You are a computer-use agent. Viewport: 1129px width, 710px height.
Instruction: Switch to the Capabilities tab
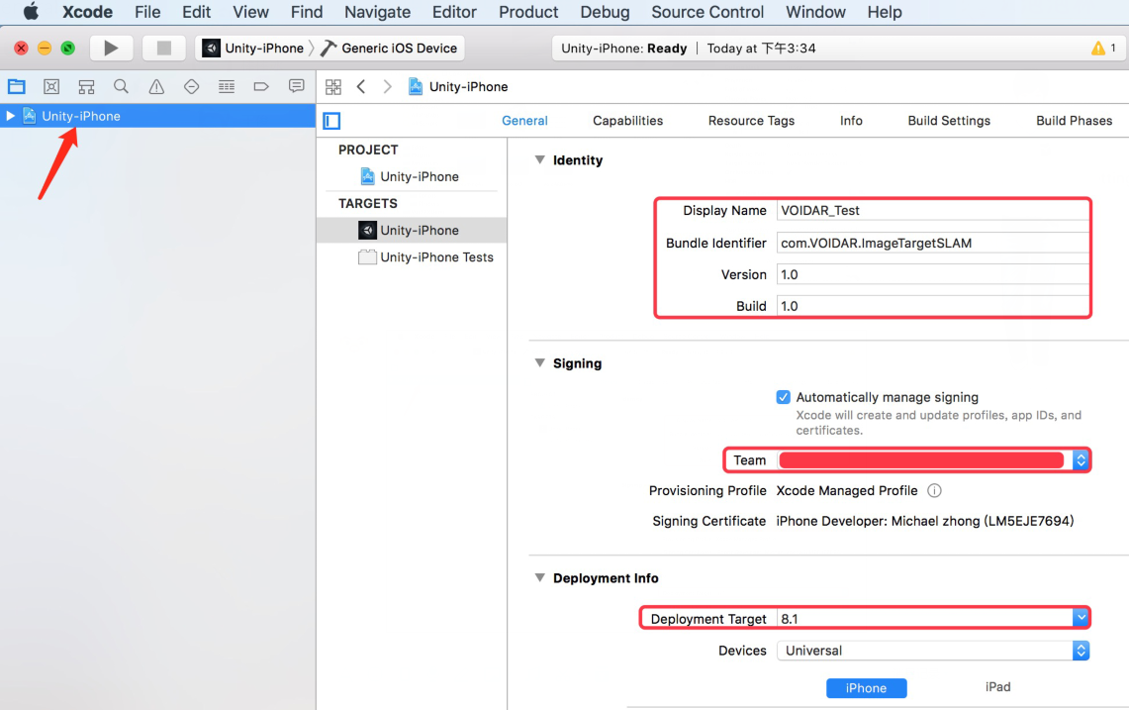(x=628, y=121)
